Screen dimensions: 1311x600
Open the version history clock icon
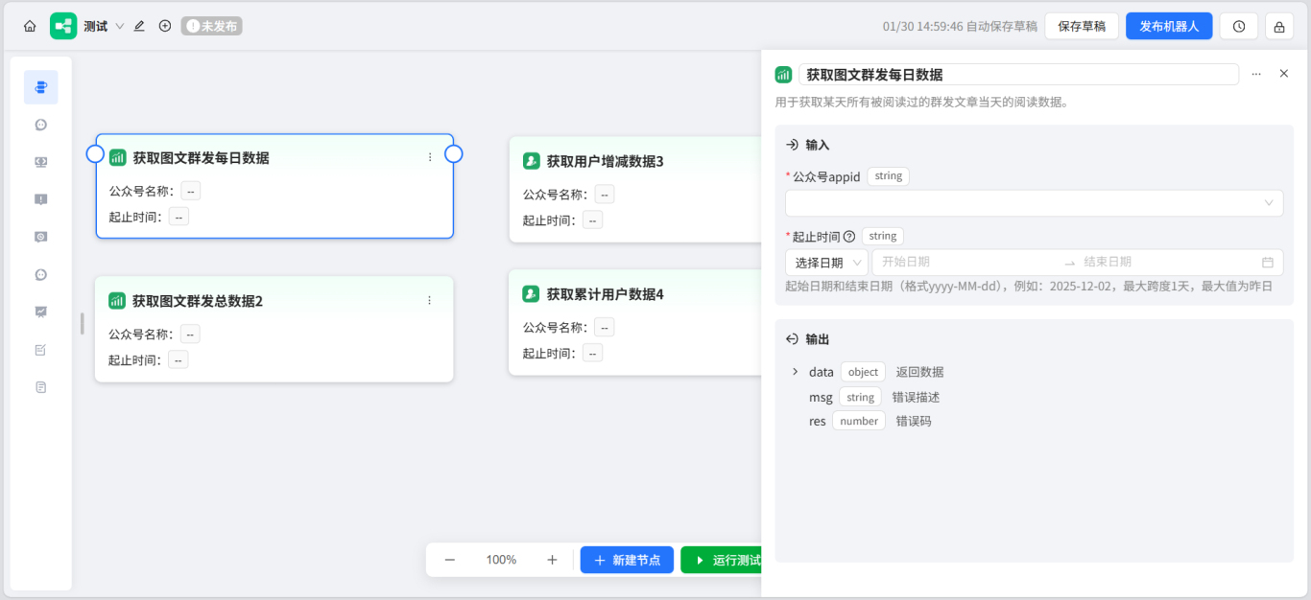[x=1238, y=26]
